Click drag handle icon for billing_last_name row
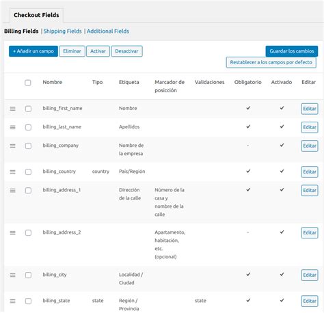324x313 pixels. click(13, 127)
